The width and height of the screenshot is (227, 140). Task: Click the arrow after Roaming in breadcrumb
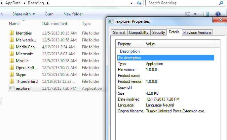pyautogui.click(x=47, y=3)
